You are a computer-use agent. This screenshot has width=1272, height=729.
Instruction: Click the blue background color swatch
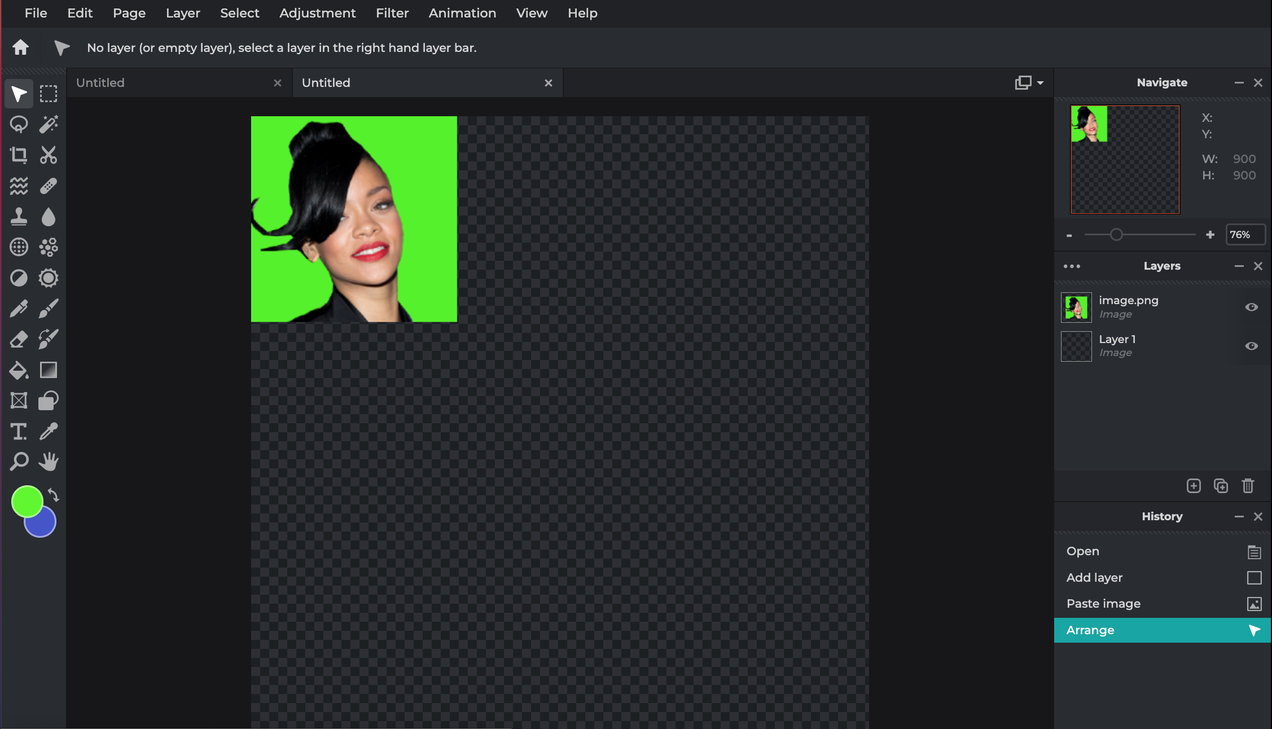coord(44,525)
